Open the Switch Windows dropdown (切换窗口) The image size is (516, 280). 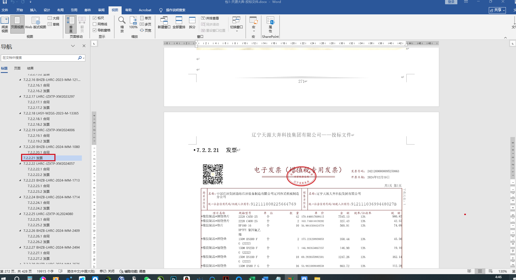click(x=237, y=24)
